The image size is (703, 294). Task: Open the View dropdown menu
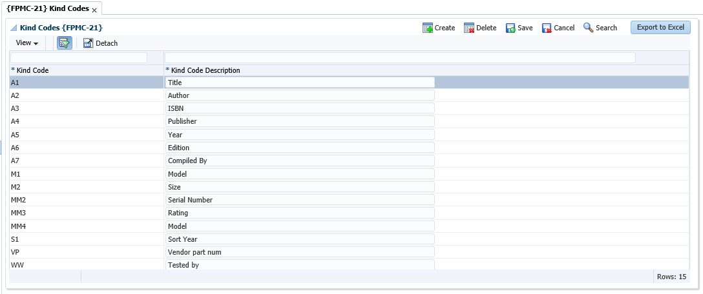pos(26,43)
